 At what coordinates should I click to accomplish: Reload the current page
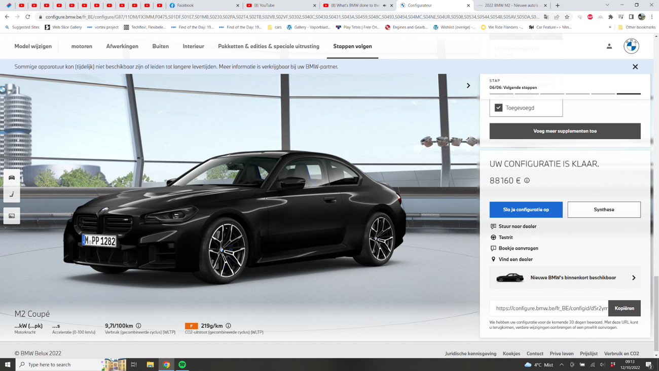28,17
